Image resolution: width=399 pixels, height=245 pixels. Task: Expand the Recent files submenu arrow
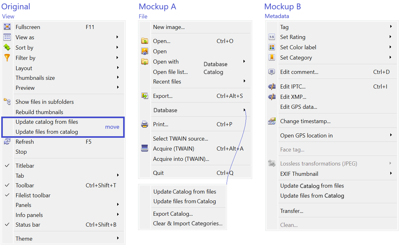pos(244,81)
